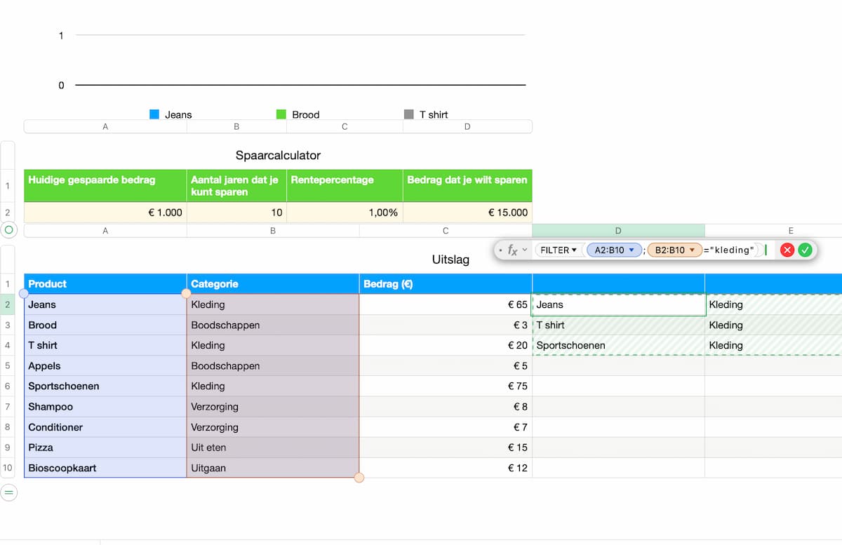This screenshot has height=545, width=842.
Task: Confirm the formula with the green checkmark
Action: point(805,250)
